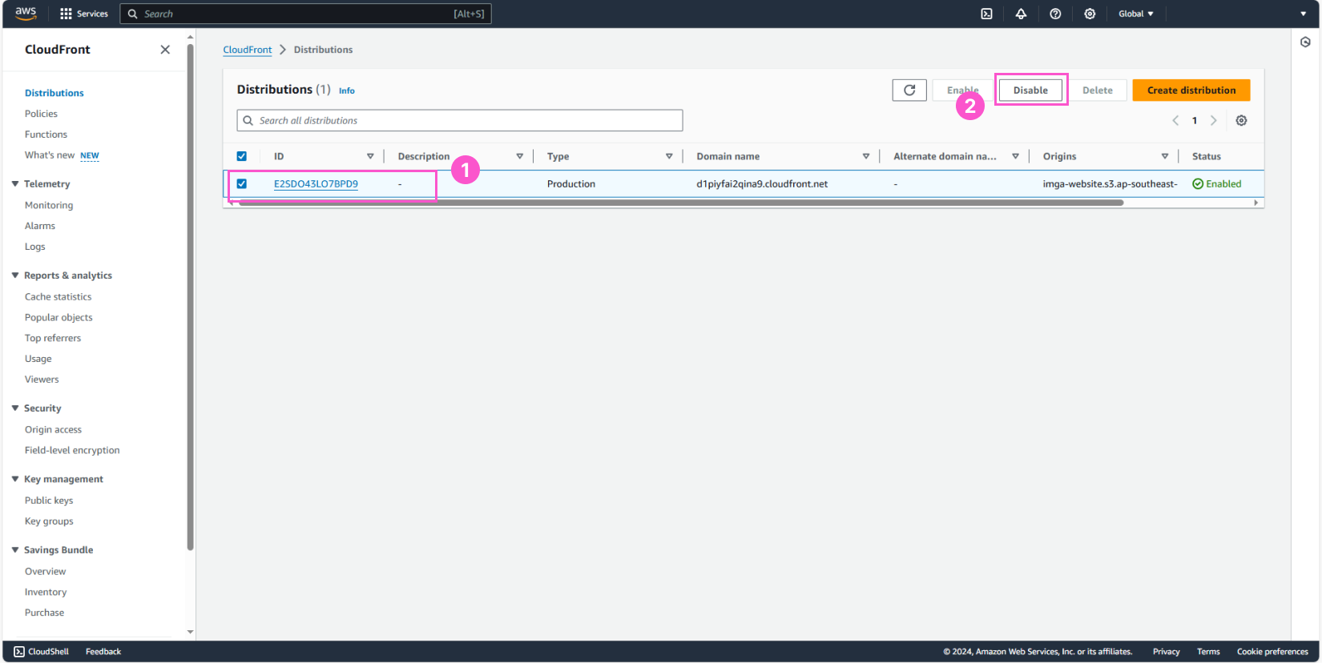Open Top referrers report
The height and width of the screenshot is (663, 1322).
(52, 338)
